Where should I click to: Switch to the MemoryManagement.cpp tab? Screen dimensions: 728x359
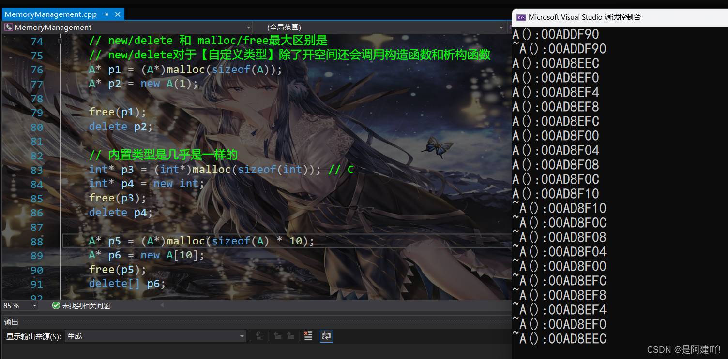click(x=51, y=14)
